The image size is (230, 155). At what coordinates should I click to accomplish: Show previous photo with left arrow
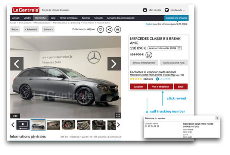[x=17, y=64]
